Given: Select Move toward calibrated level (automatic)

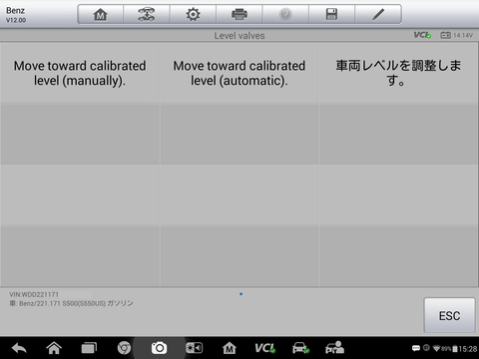Looking at the screenshot, I should pos(239,73).
